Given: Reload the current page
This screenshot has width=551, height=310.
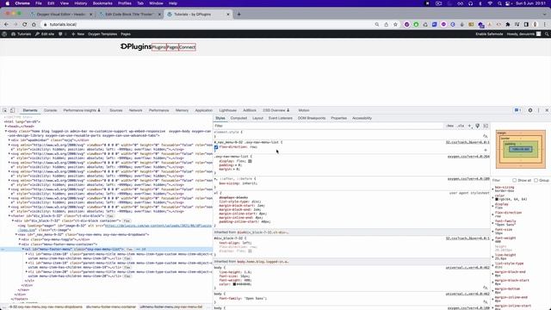Looking at the screenshot, I should [25, 24].
